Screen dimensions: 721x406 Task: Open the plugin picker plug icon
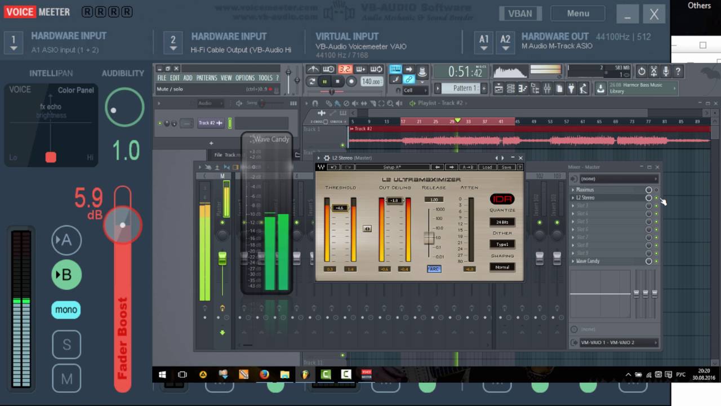coord(572,89)
